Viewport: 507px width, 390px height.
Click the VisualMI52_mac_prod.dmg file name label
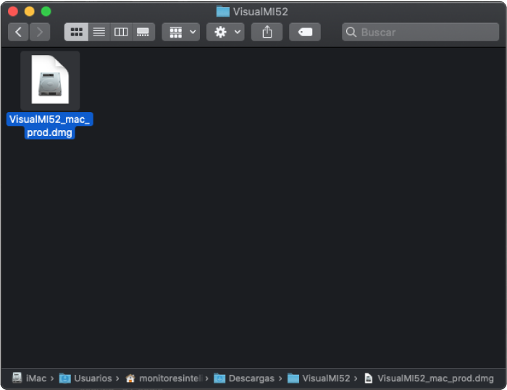tap(50, 126)
